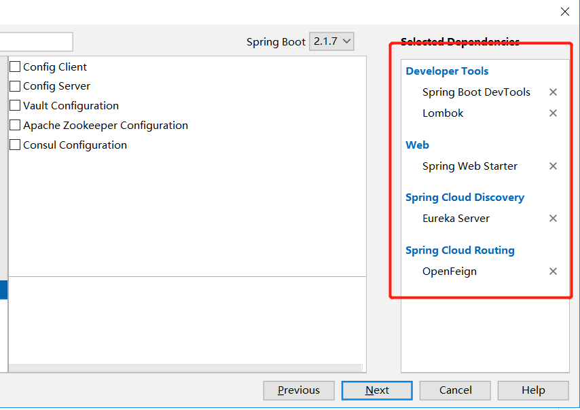
Task: Proceed with the Next button
Action: 377,390
